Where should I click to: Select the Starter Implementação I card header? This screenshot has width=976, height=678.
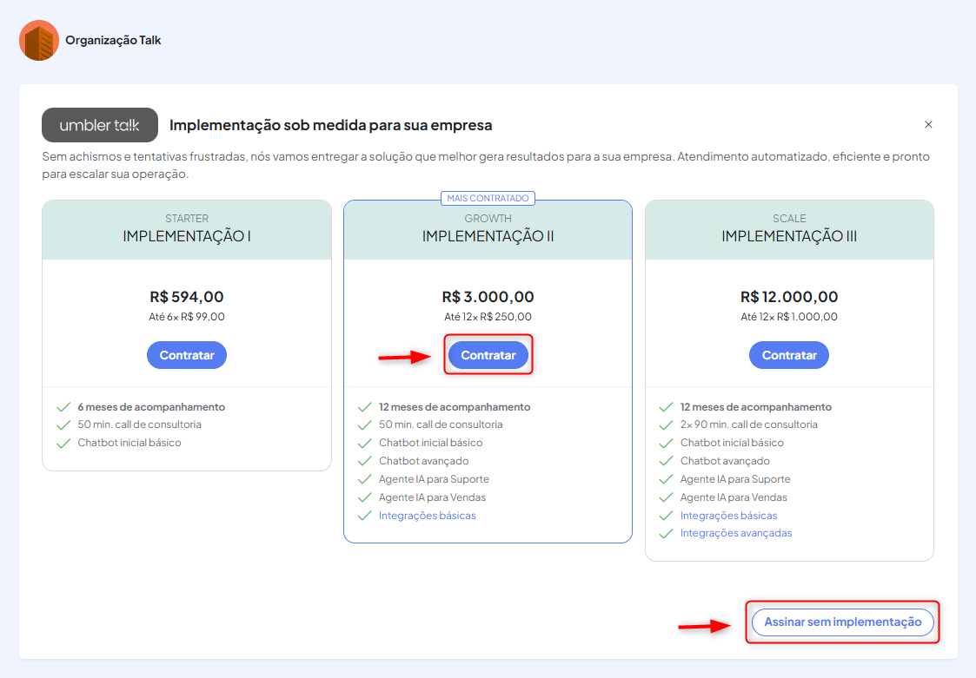187,229
